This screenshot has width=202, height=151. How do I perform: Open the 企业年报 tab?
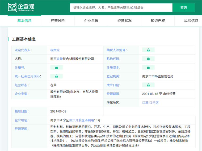91,21
